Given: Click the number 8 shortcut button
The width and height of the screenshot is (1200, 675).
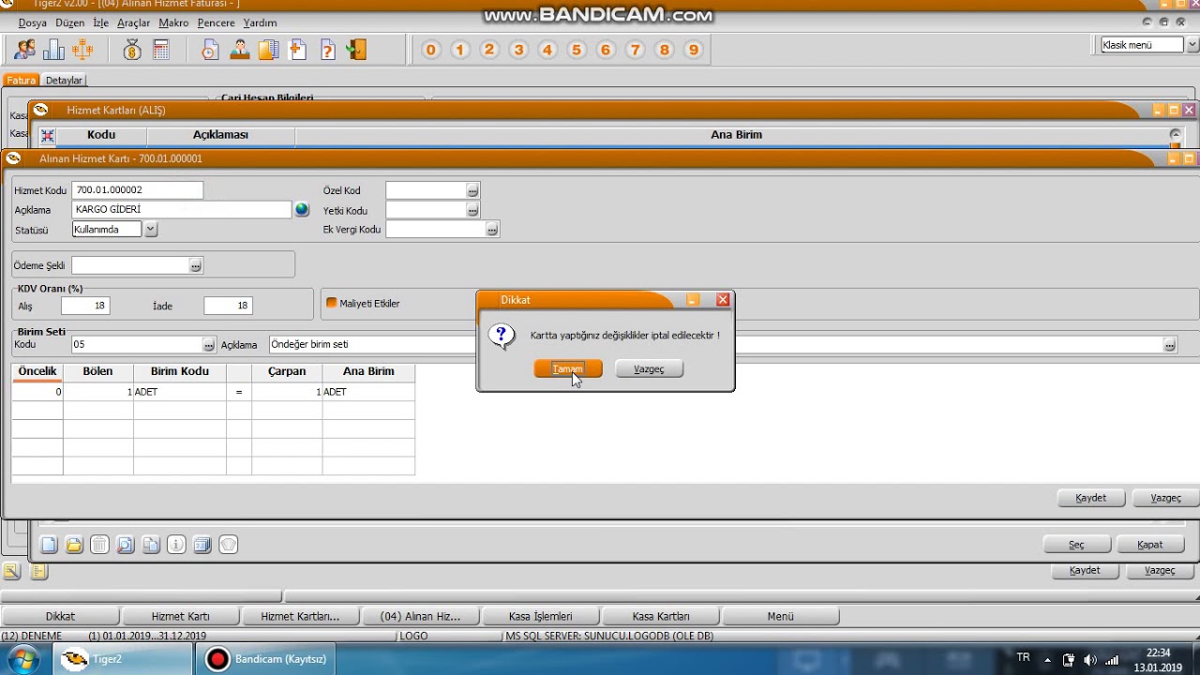Looking at the screenshot, I should point(665,50).
